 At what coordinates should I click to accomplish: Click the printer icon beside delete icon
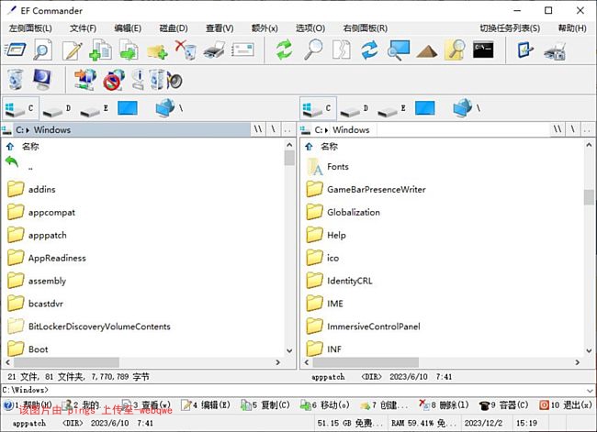click(214, 50)
